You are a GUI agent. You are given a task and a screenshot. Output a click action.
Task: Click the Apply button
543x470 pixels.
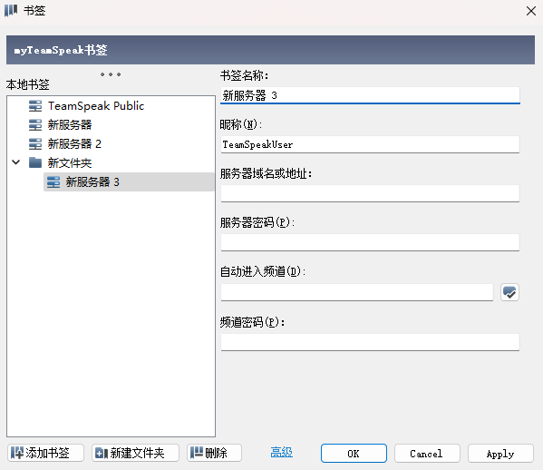point(500,454)
